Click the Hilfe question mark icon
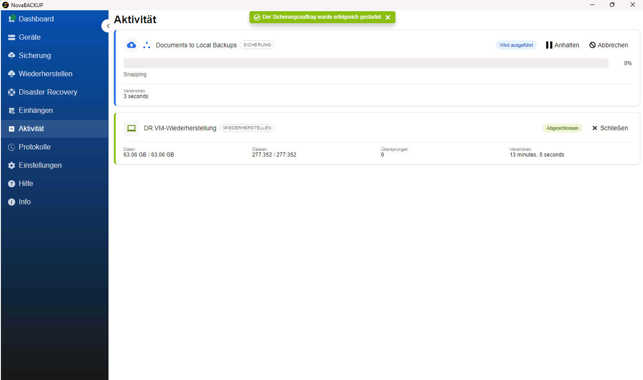 click(x=12, y=184)
